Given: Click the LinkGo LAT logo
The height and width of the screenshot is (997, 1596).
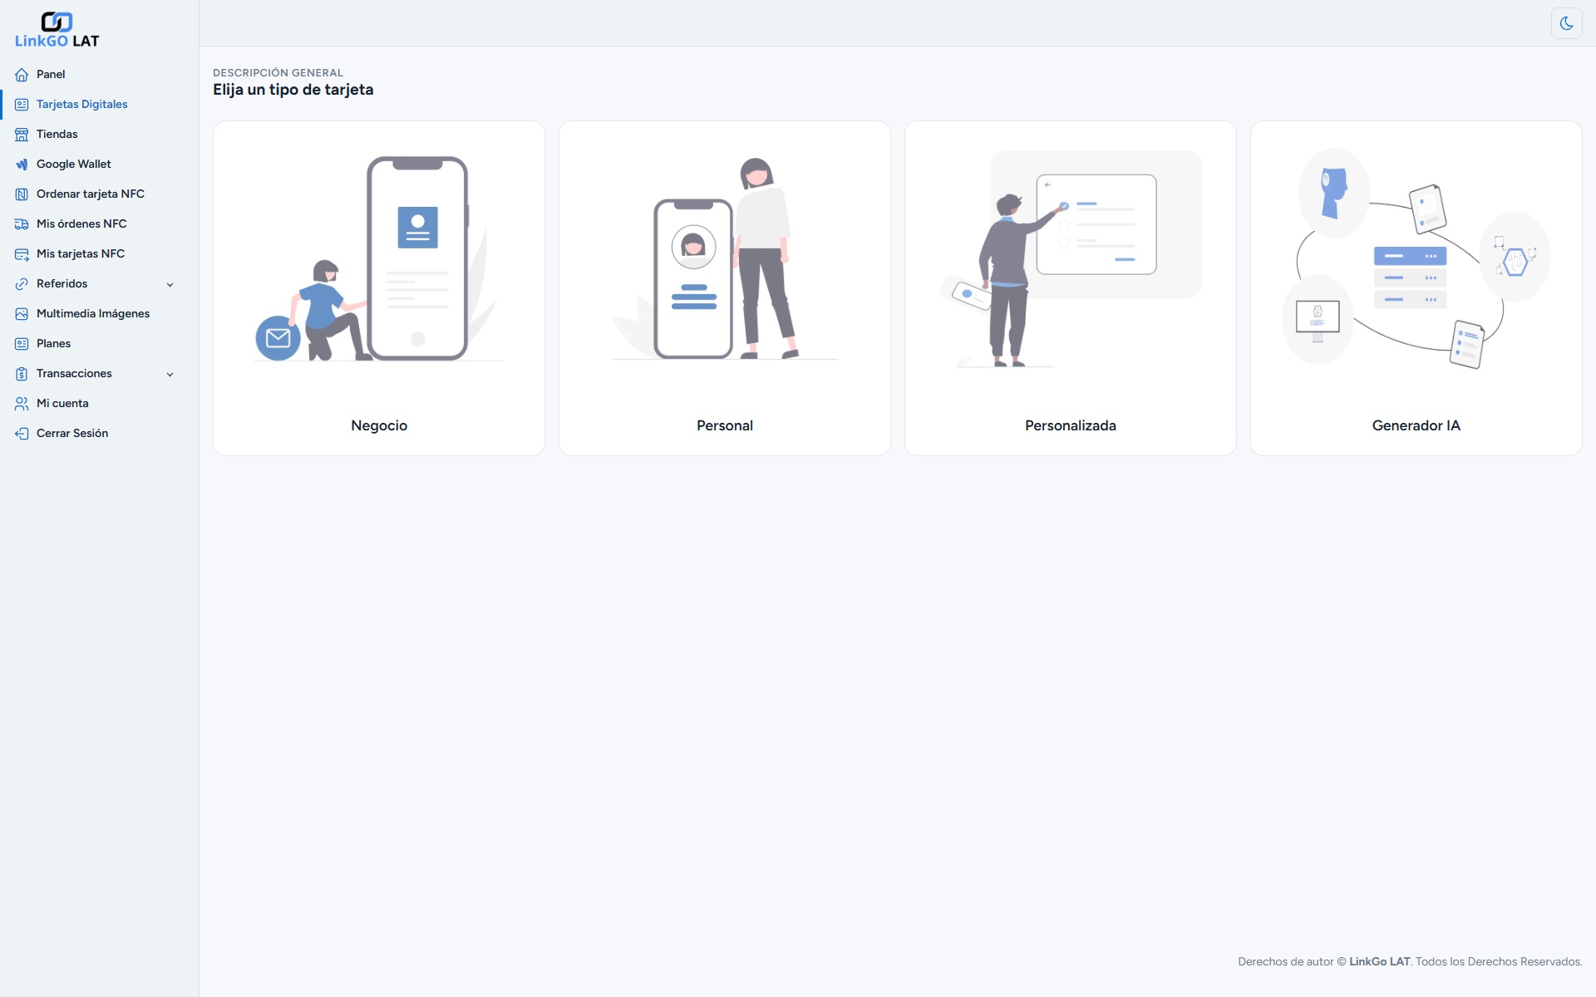Looking at the screenshot, I should coord(57,30).
